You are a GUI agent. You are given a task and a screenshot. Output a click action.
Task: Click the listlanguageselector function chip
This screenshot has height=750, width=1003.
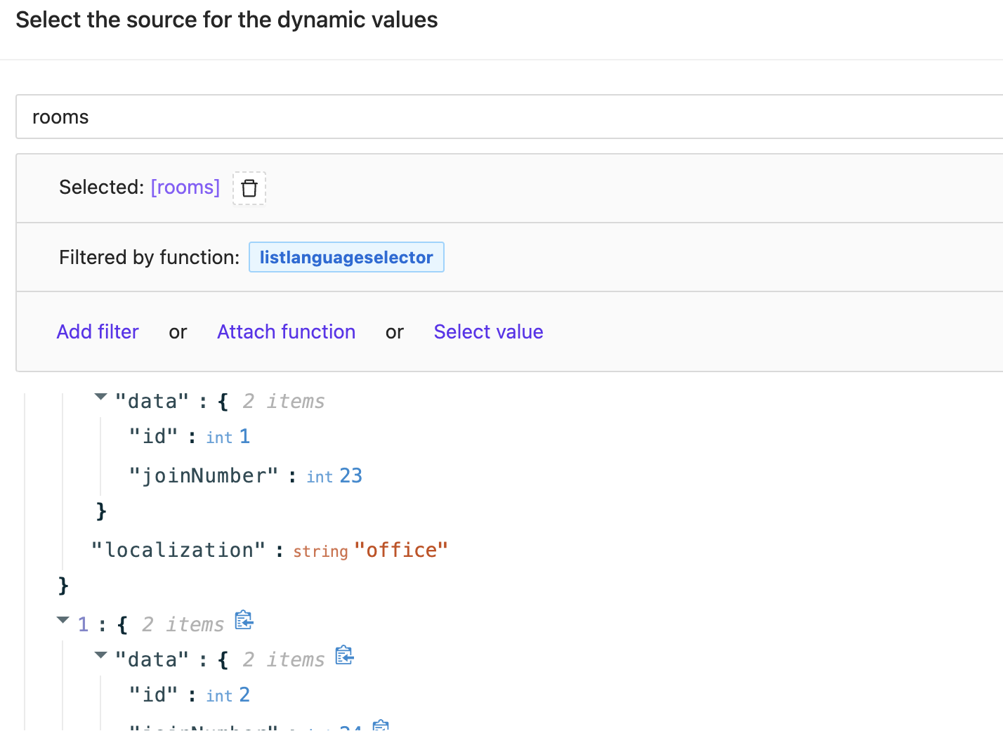point(346,257)
